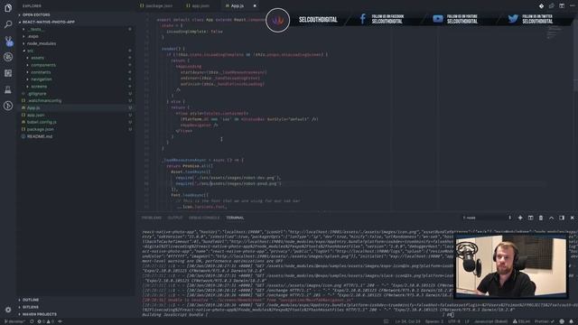578x325 pixels.
Task: Open README.md in the explorer
Action: click(40, 136)
